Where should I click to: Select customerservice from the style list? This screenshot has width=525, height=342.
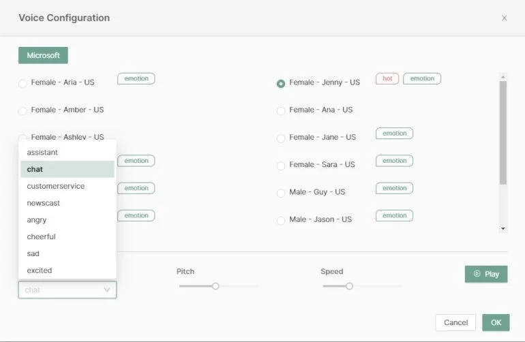(x=56, y=186)
